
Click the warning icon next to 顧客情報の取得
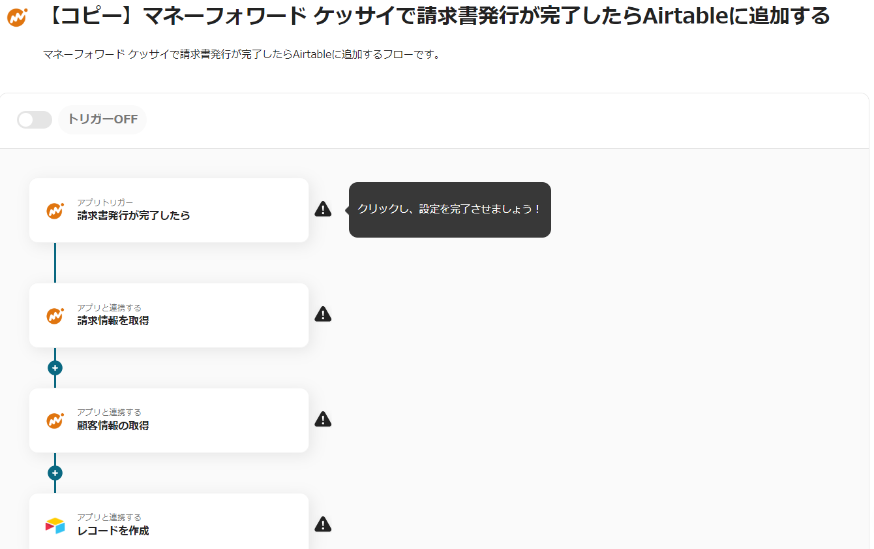323,419
